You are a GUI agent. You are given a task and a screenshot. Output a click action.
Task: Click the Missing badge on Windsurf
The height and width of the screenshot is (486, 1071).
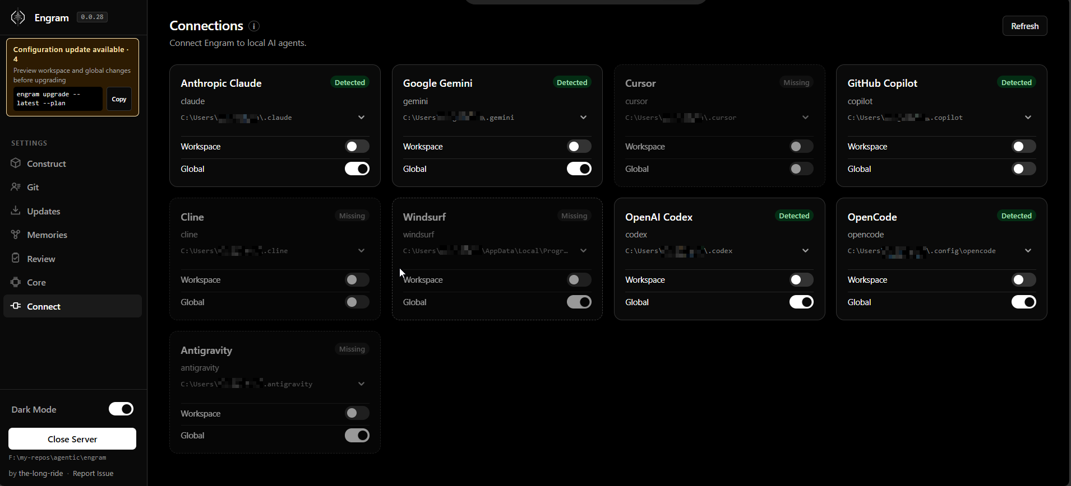(x=574, y=216)
